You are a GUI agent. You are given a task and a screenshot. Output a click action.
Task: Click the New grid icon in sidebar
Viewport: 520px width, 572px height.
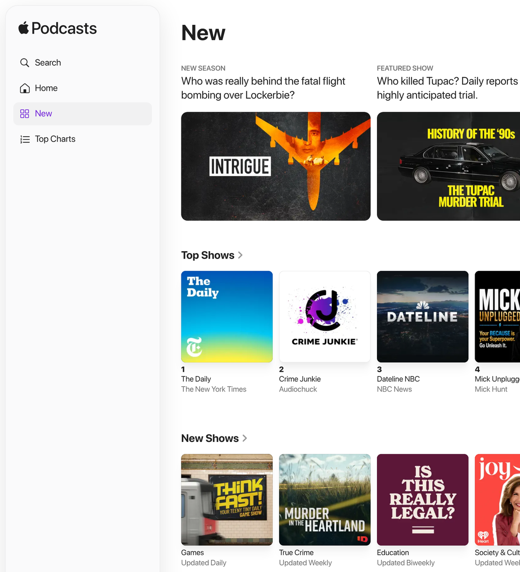(25, 114)
